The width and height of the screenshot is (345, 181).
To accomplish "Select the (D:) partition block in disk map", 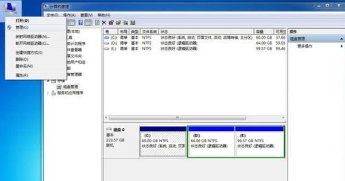I will tap(211, 142).
